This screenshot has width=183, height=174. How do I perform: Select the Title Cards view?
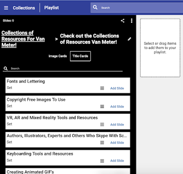pos(80,56)
